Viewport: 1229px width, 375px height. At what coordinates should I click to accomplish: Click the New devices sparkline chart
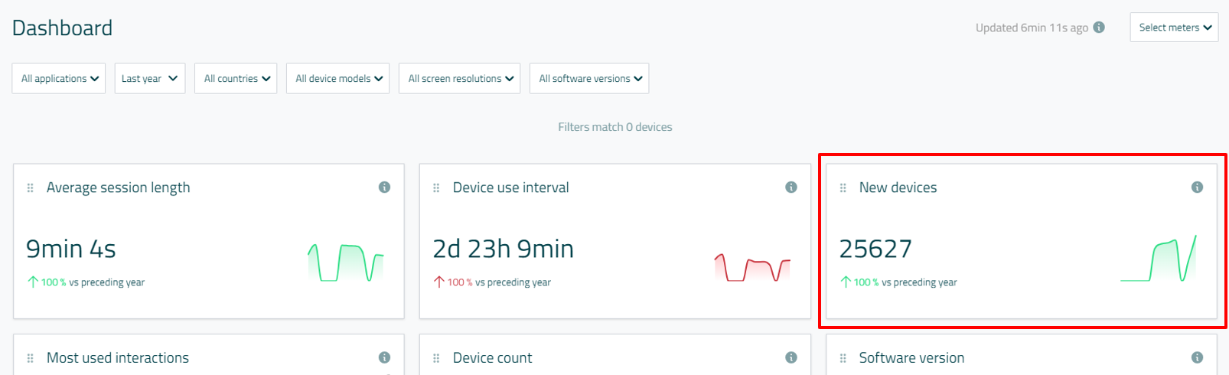tap(1158, 260)
